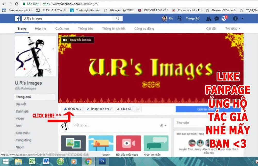
Task: Select 'Bài viết' in left sidebar
Action: [21, 104]
